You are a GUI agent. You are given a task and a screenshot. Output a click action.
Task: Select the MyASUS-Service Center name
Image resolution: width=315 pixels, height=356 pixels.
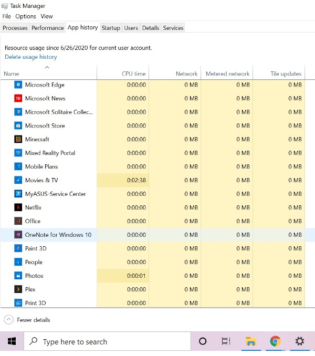coord(55,194)
